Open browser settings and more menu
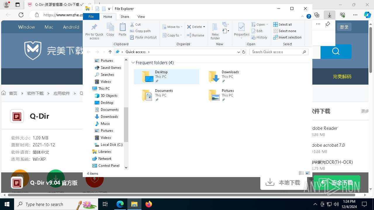Image resolution: width=374 pixels, height=210 pixels. [x=355, y=15]
